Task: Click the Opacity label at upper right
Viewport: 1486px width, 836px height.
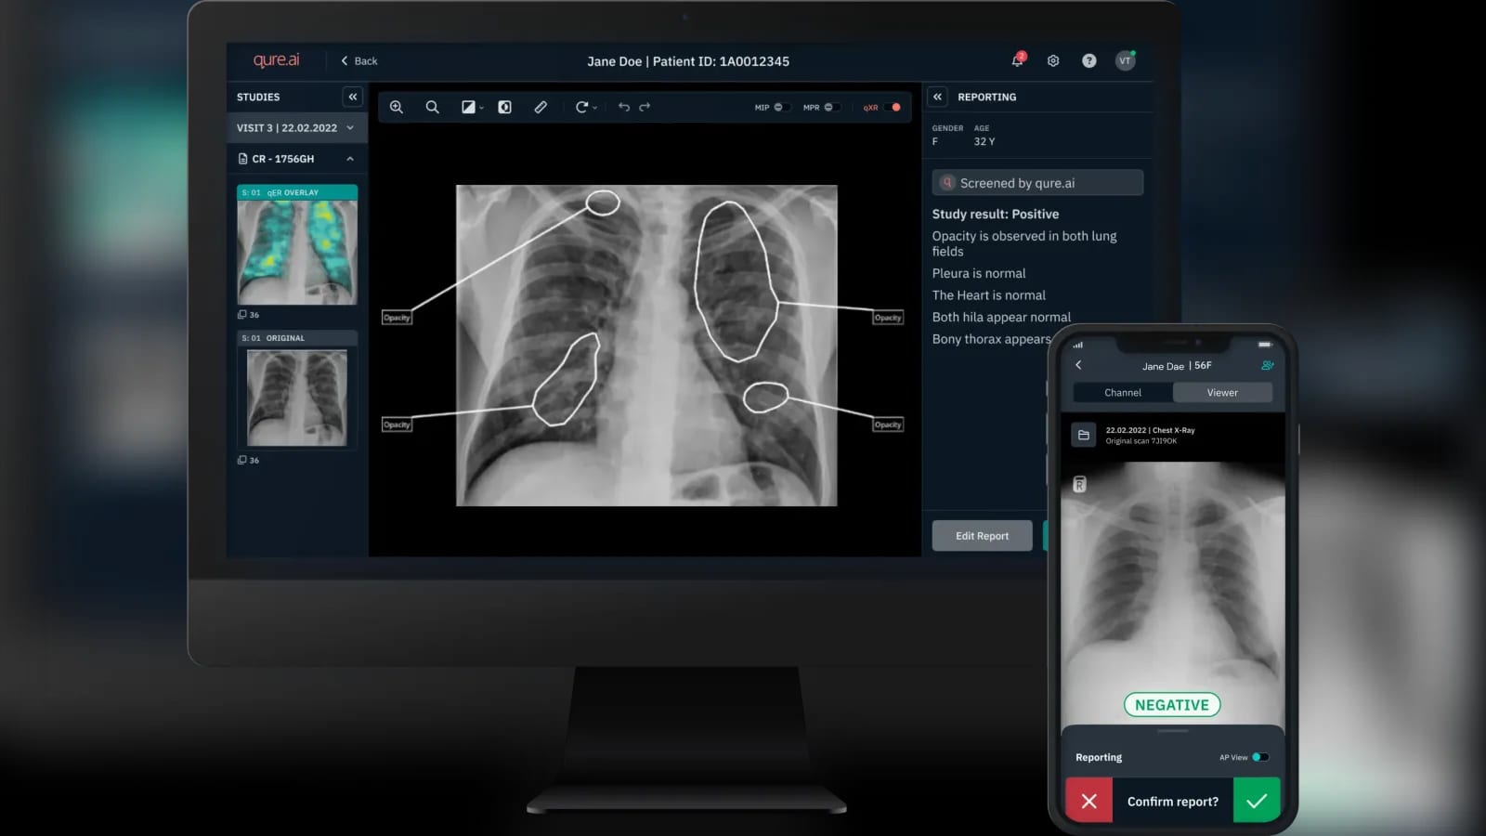Action: 888,318
